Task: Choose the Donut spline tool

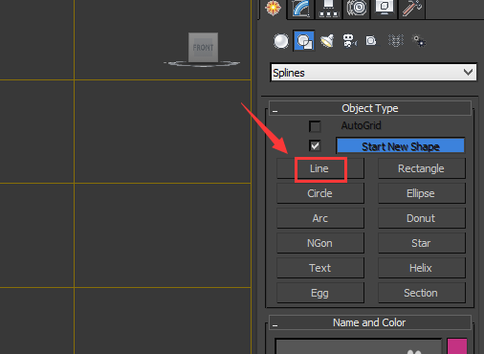Action: coord(422,218)
